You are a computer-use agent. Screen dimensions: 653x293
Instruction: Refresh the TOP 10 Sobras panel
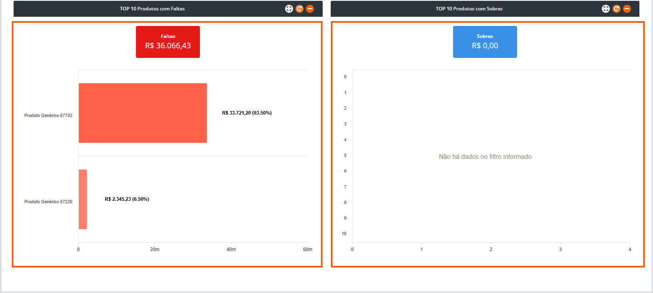coord(617,9)
